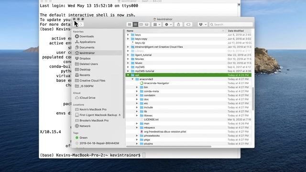Open the Dropbox toolbar menu
306x172 pixels.
tap(202, 24)
